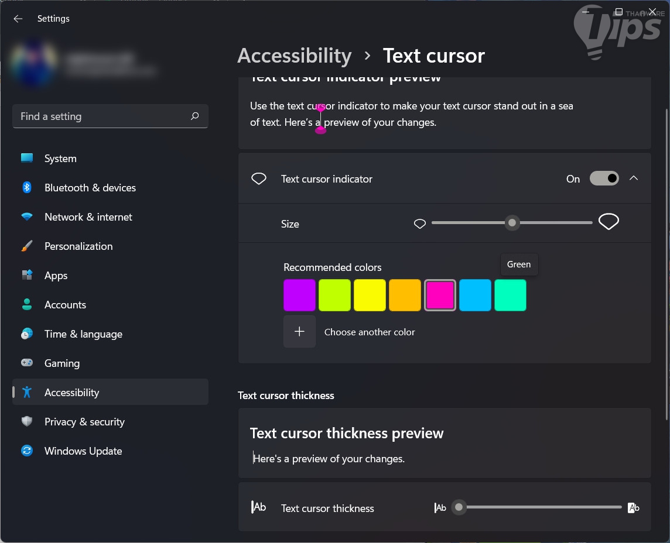
Task: Open Gaming settings
Action: coord(110,363)
